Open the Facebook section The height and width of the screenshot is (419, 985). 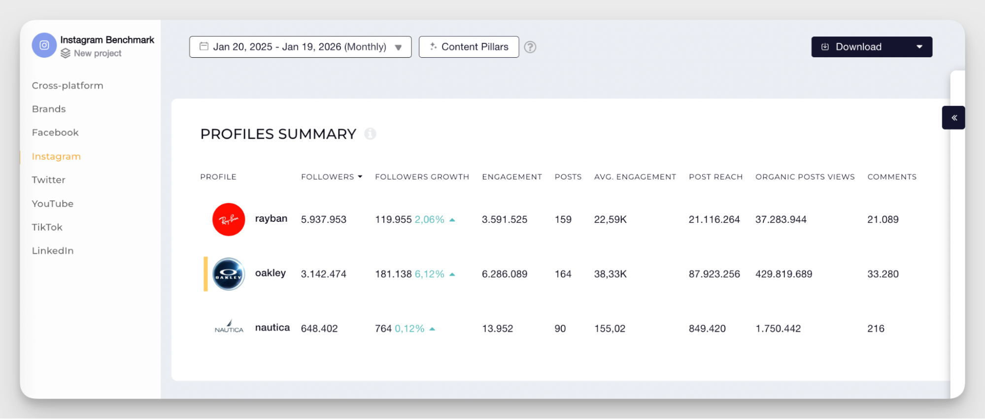[x=55, y=133]
